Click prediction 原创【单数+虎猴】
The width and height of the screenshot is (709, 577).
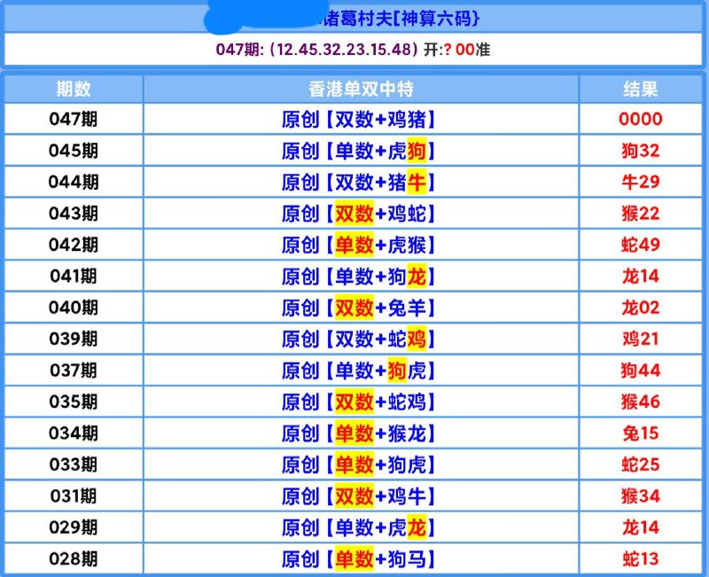pyautogui.click(x=359, y=246)
